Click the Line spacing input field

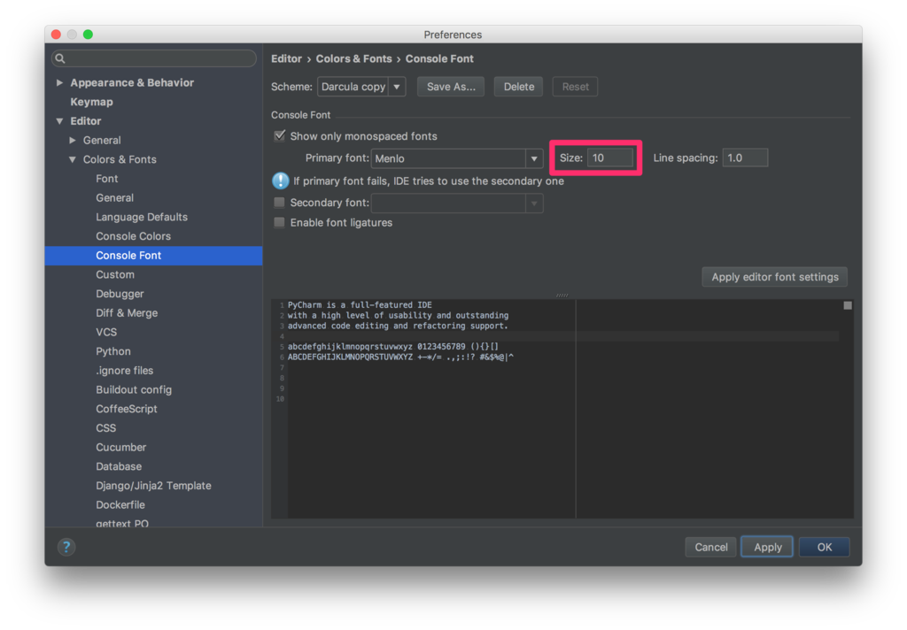[x=745, y=157]
